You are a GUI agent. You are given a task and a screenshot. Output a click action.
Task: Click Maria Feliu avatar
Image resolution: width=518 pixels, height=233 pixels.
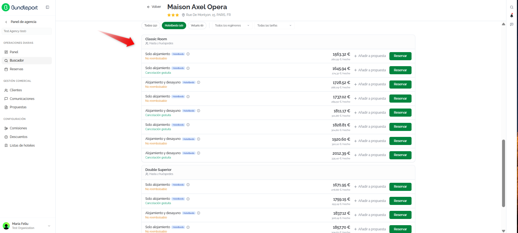coord(6,226)
